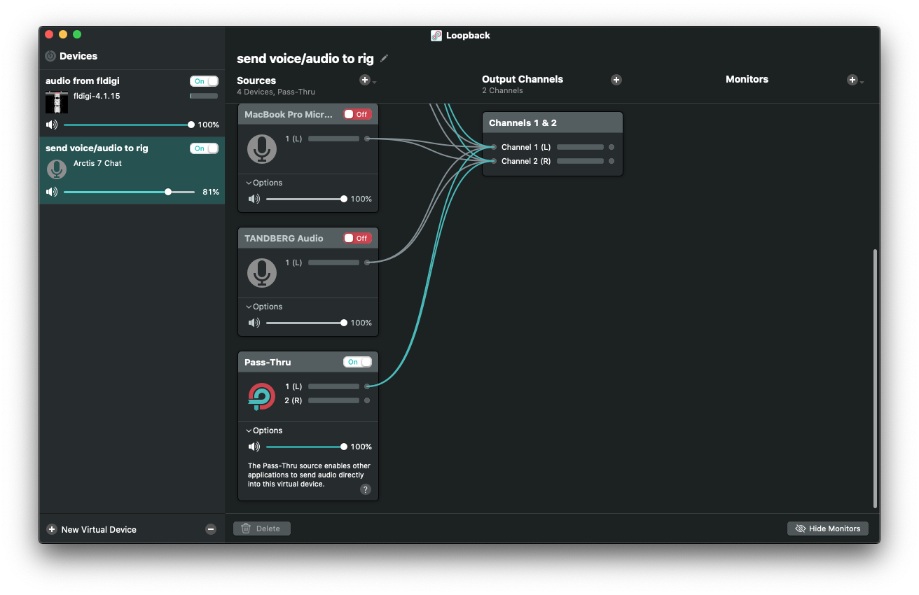Click the minus icon to remove virtual device
The width and height of the screenshot is (919, 595).
(211, 529)
